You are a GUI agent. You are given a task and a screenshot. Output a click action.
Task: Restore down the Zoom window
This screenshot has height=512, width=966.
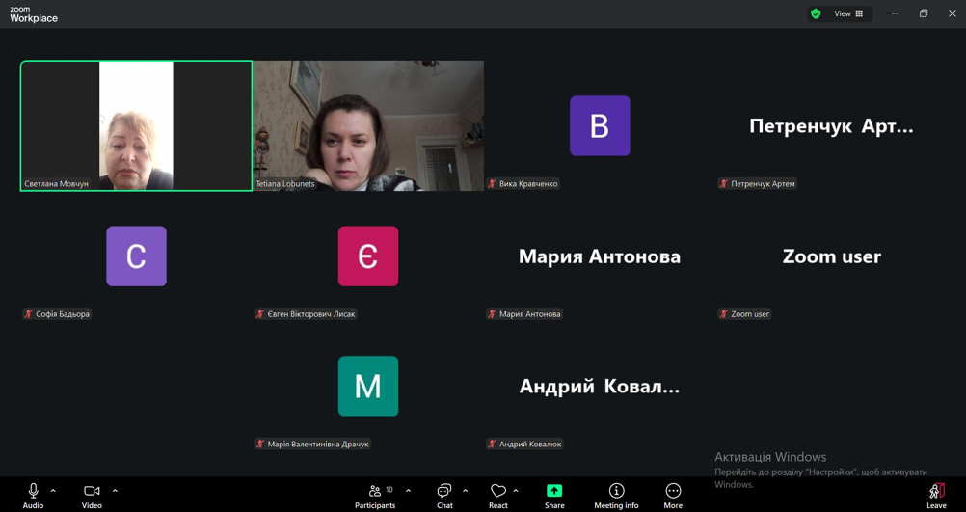point(924,13)
